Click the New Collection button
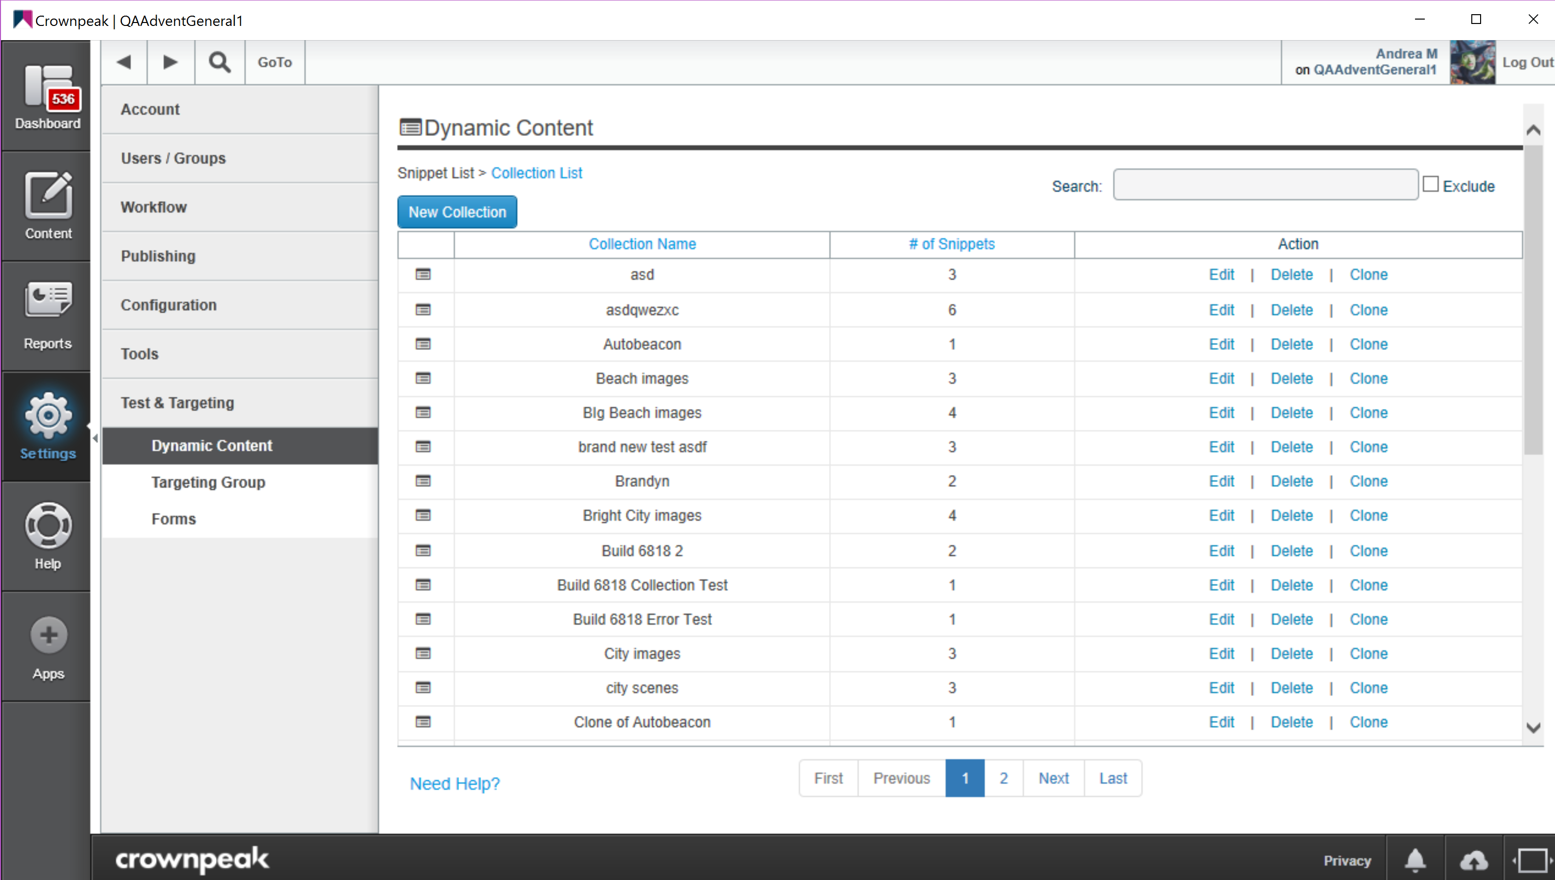The width and height of the screenshot is (1555, 880). [x=457, y=212]
